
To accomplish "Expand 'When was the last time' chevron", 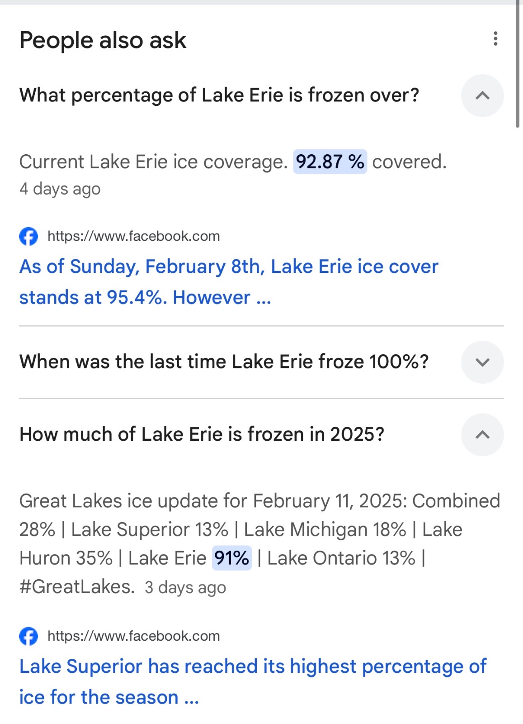I will tap(482, 362).
